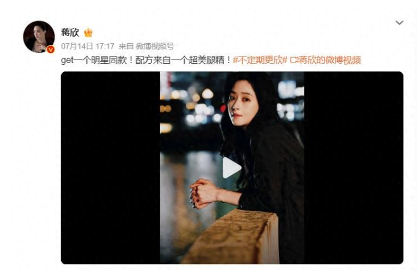Play the Weibo video

(x=232, y=168)
